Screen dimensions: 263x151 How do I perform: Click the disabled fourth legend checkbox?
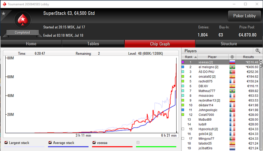point(138,142)
